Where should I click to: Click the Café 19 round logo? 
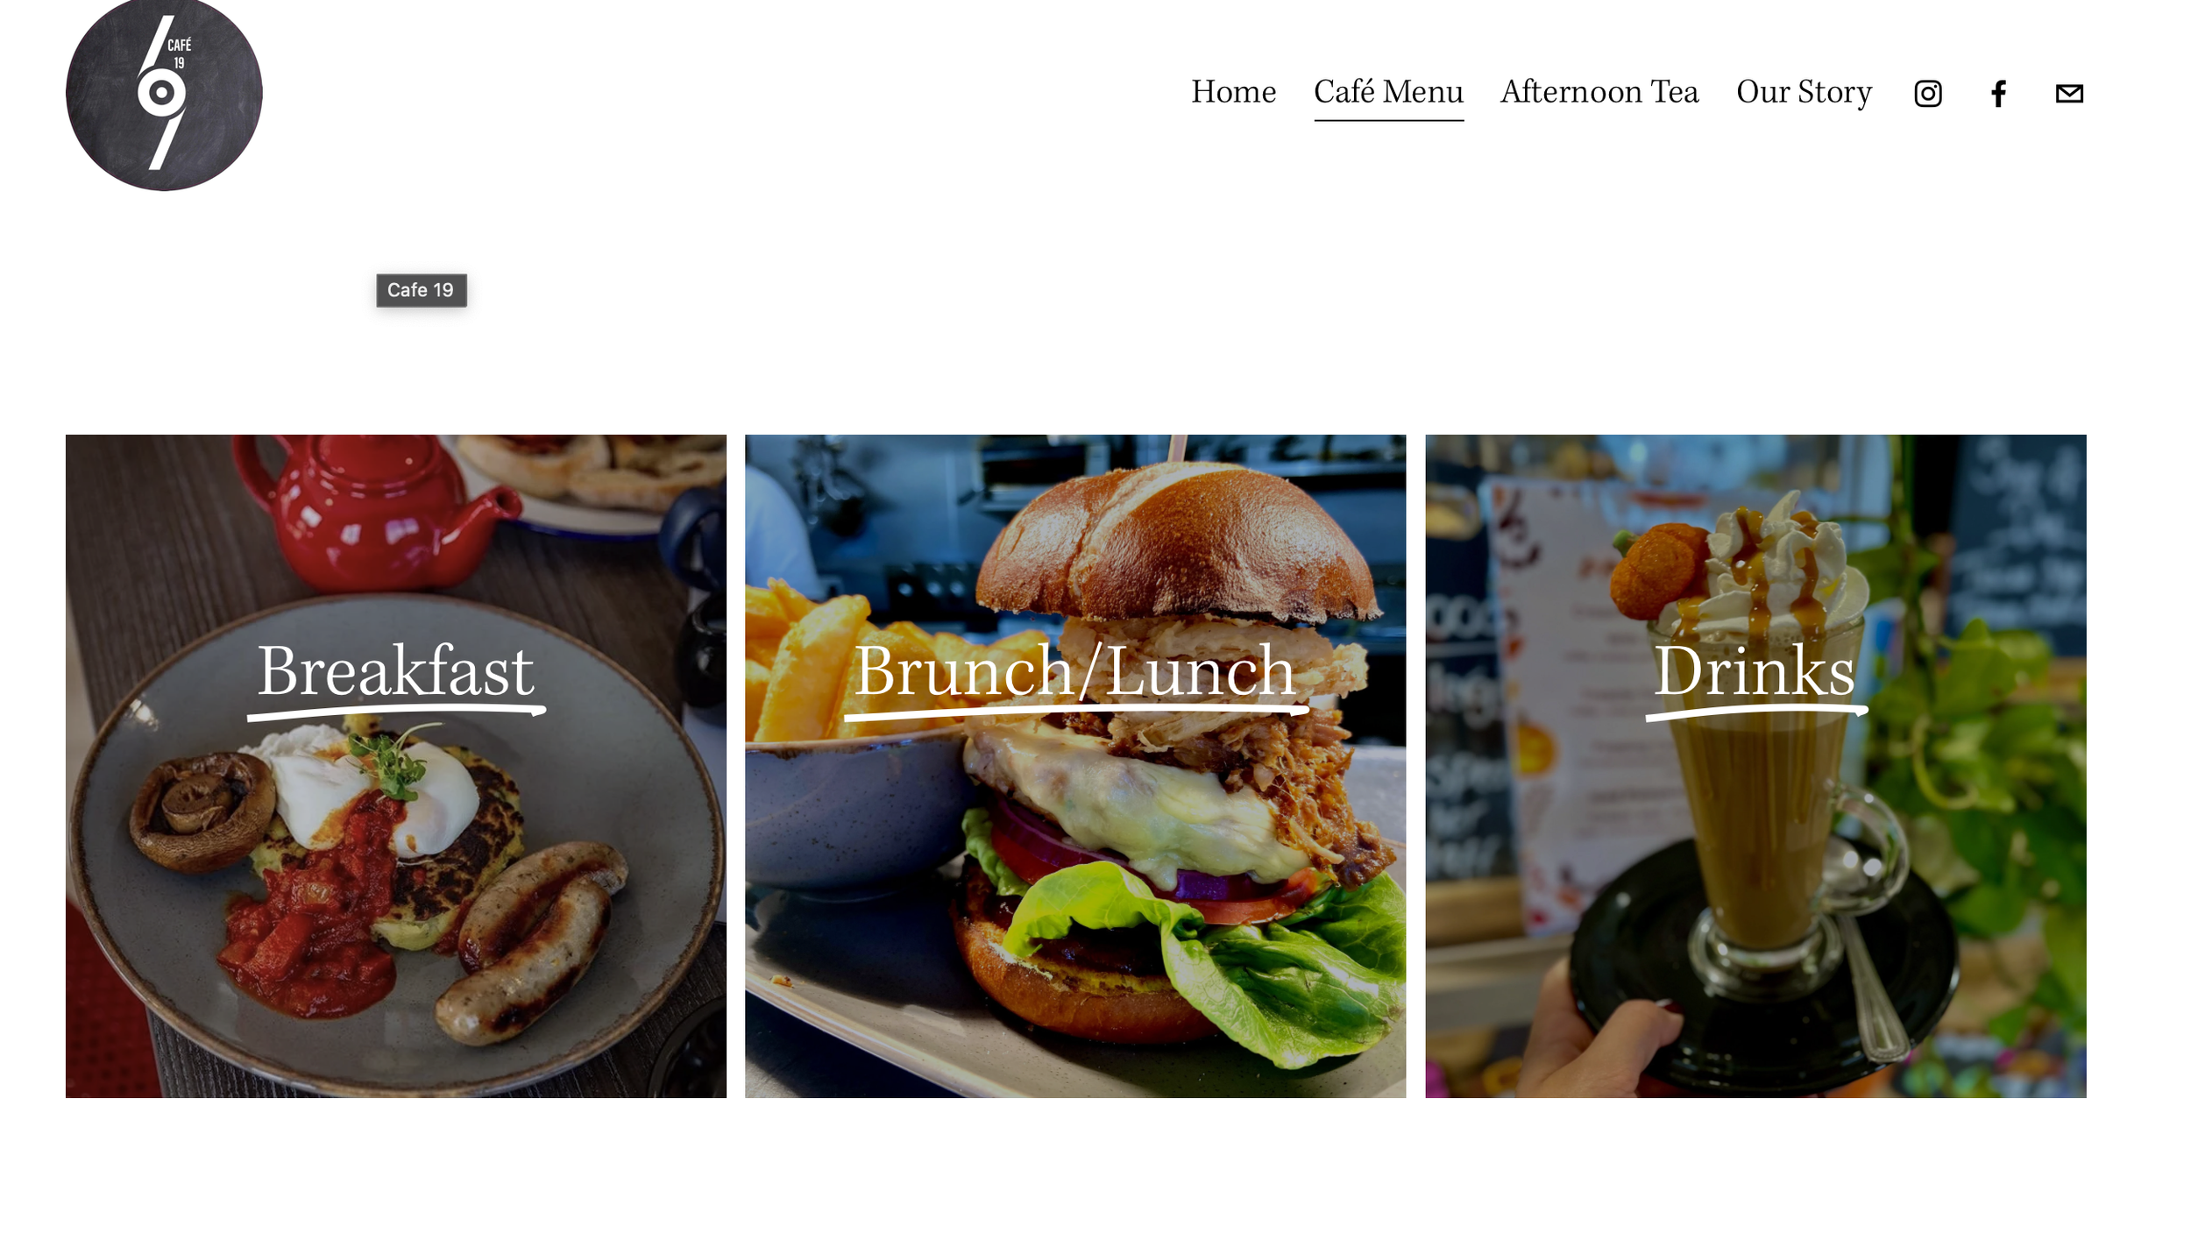coord(164,93)
